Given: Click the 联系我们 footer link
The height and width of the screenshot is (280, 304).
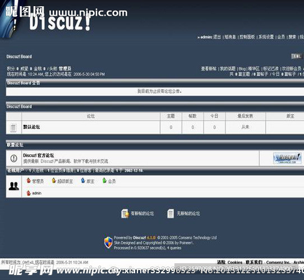Looking at the screenshot, I should point(254,263).
